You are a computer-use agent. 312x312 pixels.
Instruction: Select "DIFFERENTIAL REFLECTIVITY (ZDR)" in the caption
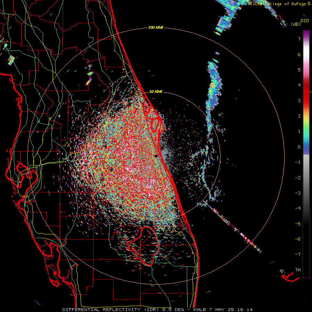pyautogui.click(x=111, y=310)
